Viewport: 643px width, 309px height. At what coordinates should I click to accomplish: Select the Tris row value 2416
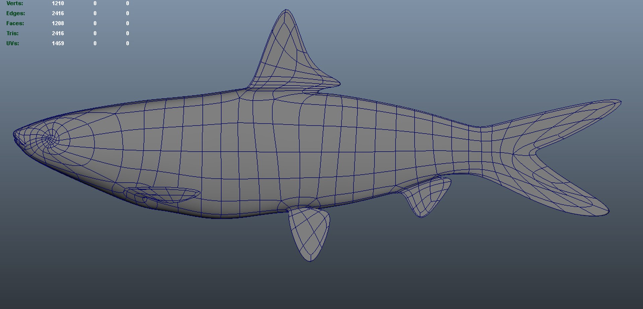coord(58,33)
